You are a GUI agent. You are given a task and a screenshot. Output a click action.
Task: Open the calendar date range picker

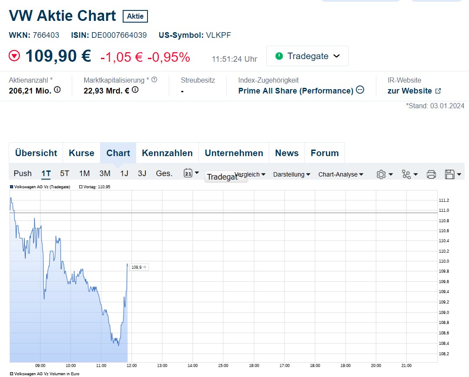(191, 173)
